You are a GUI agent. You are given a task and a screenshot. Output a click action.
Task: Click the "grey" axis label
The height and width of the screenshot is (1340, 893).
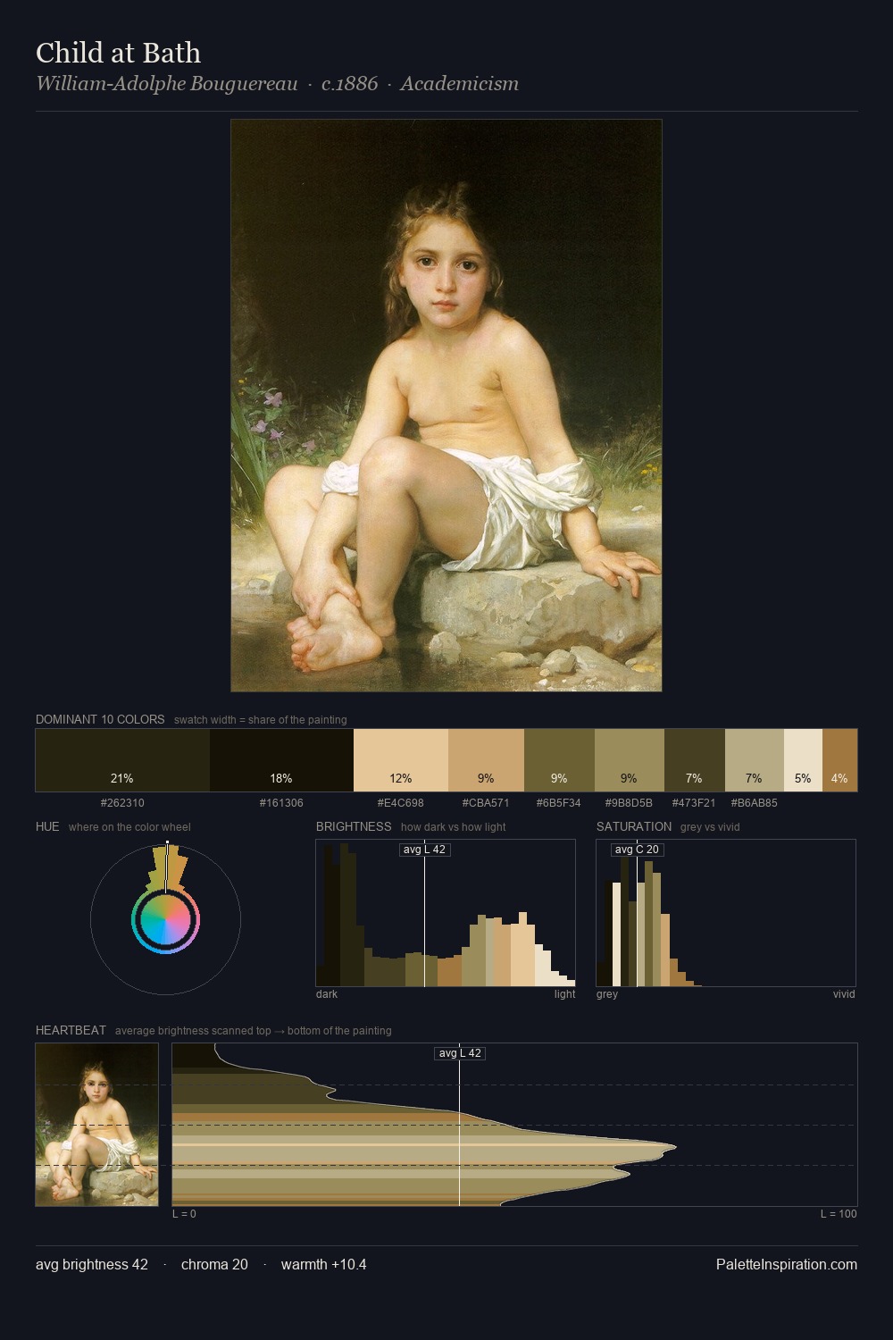click(x=607, y=994)
